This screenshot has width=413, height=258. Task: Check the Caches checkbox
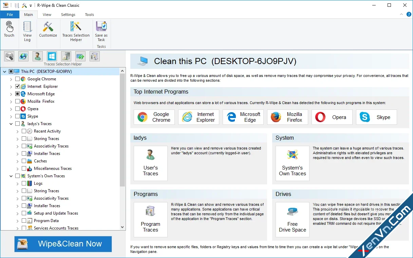(x=24, y=161)
